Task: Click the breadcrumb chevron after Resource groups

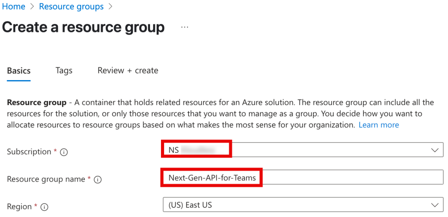Action: pyautogui.click(x=111, y=7)
